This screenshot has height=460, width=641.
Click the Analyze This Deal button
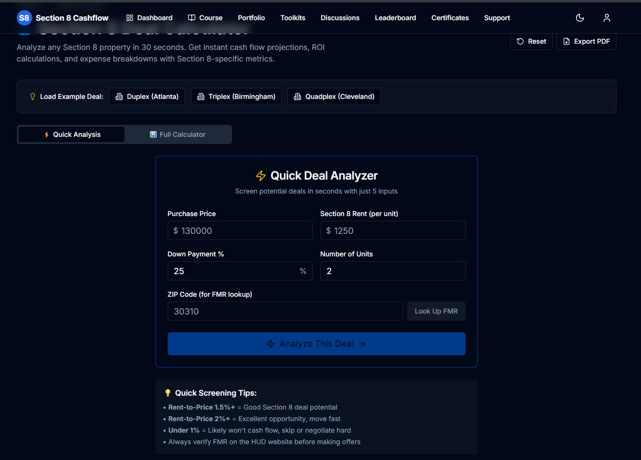pyautogui.click(x=316, y=344)
